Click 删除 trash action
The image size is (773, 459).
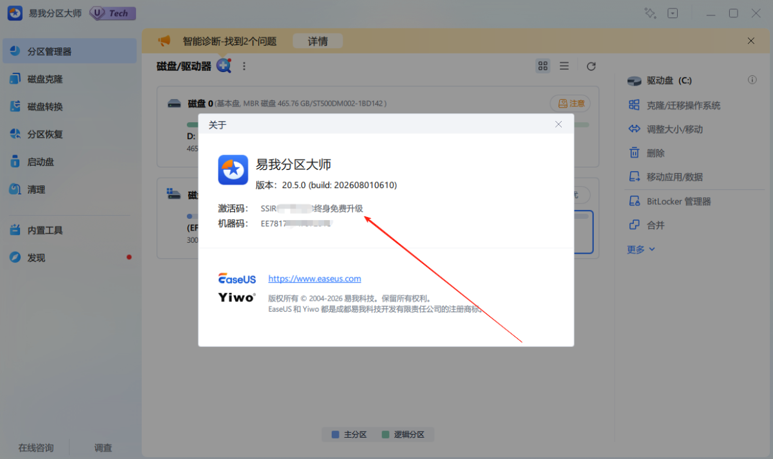point(634,153)
